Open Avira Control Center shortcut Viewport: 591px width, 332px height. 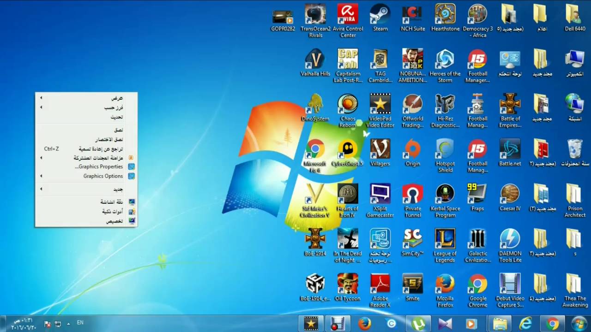click(x=348, y=21)
